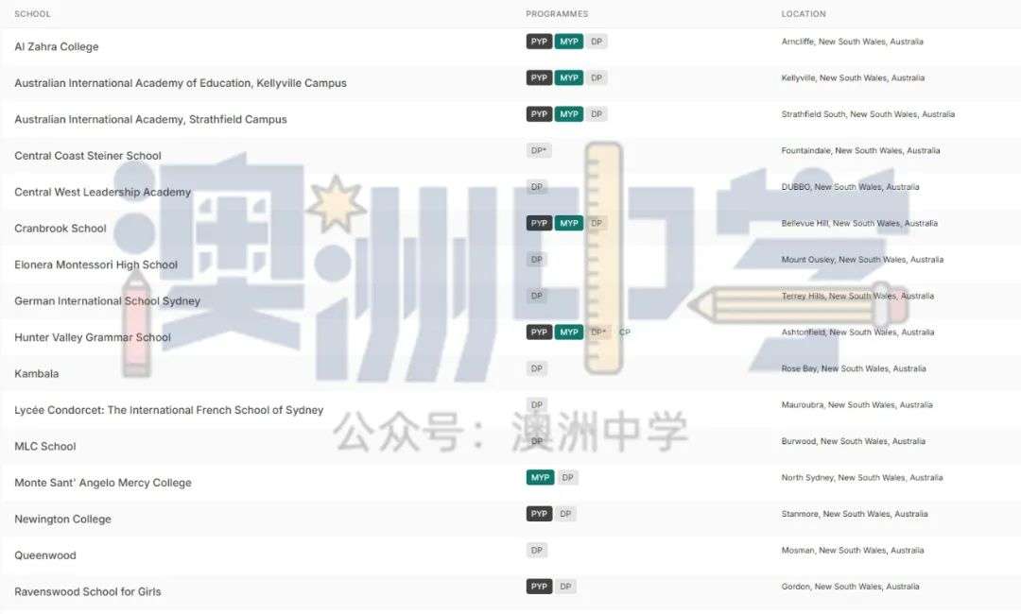Click the MYP badge for Al Zahra College
The width and height of the screenshot is (1021, 614).
point(568,42)
